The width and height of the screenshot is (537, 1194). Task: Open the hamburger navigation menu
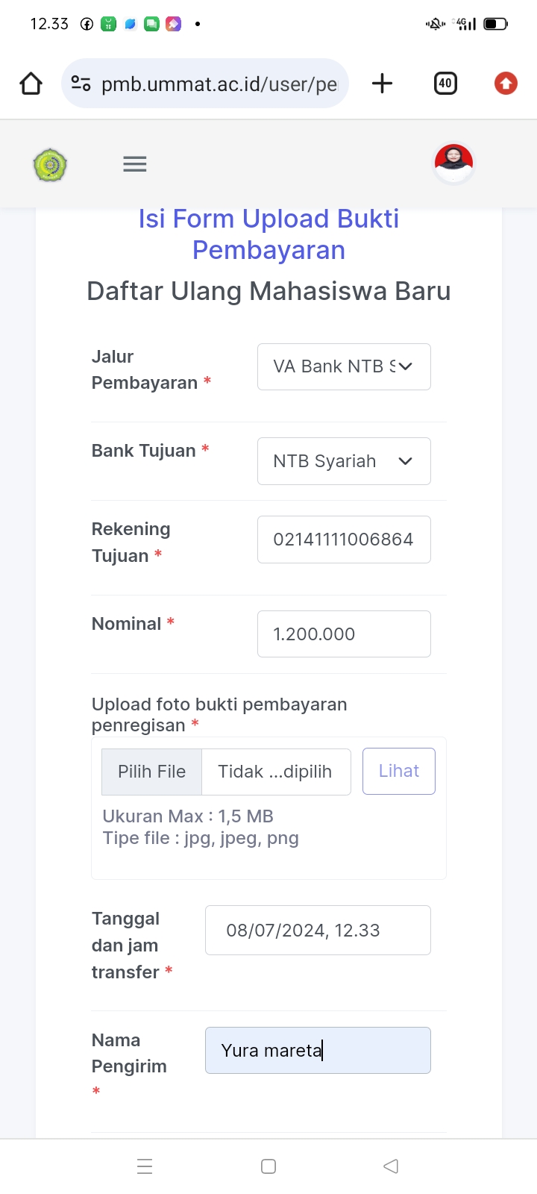click(135, 164)
